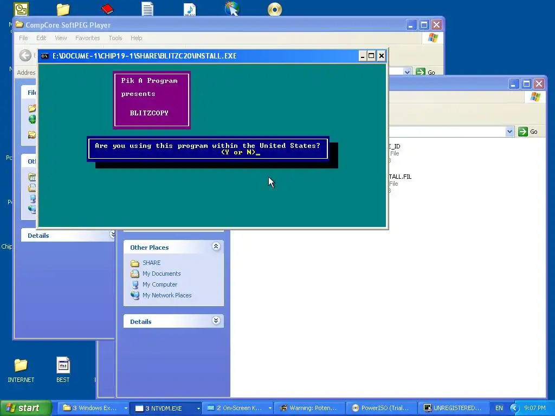Switch to the UNREGISTERED taskbar button

pos(454,408)
